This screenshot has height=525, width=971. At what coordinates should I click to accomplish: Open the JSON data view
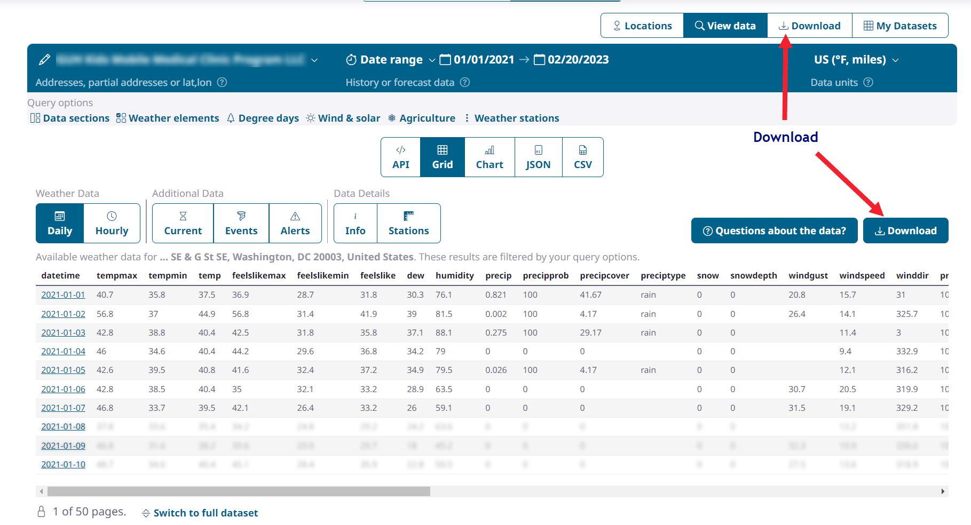click(538, 157)
